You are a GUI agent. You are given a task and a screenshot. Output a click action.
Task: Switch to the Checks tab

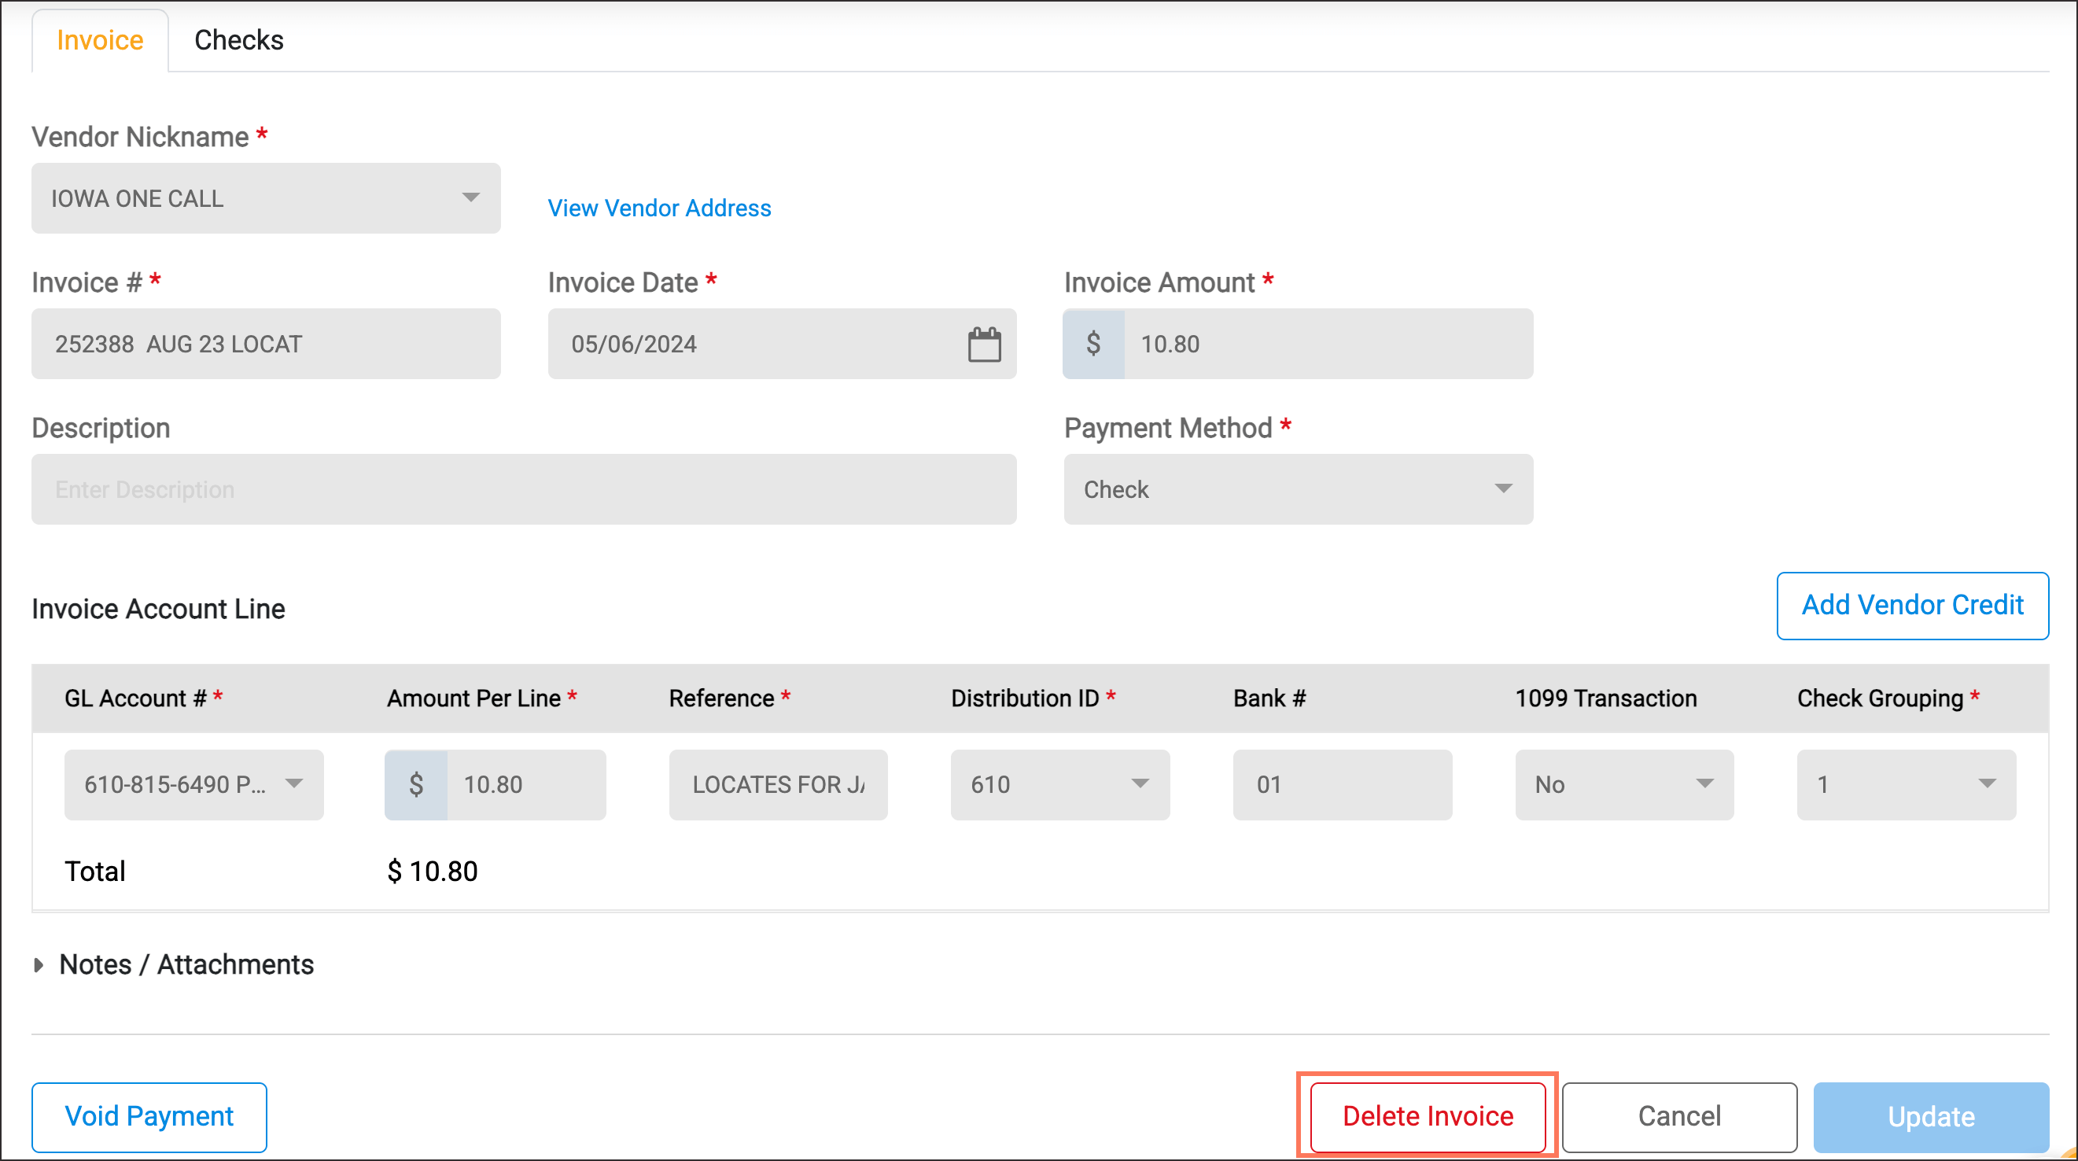239,40
